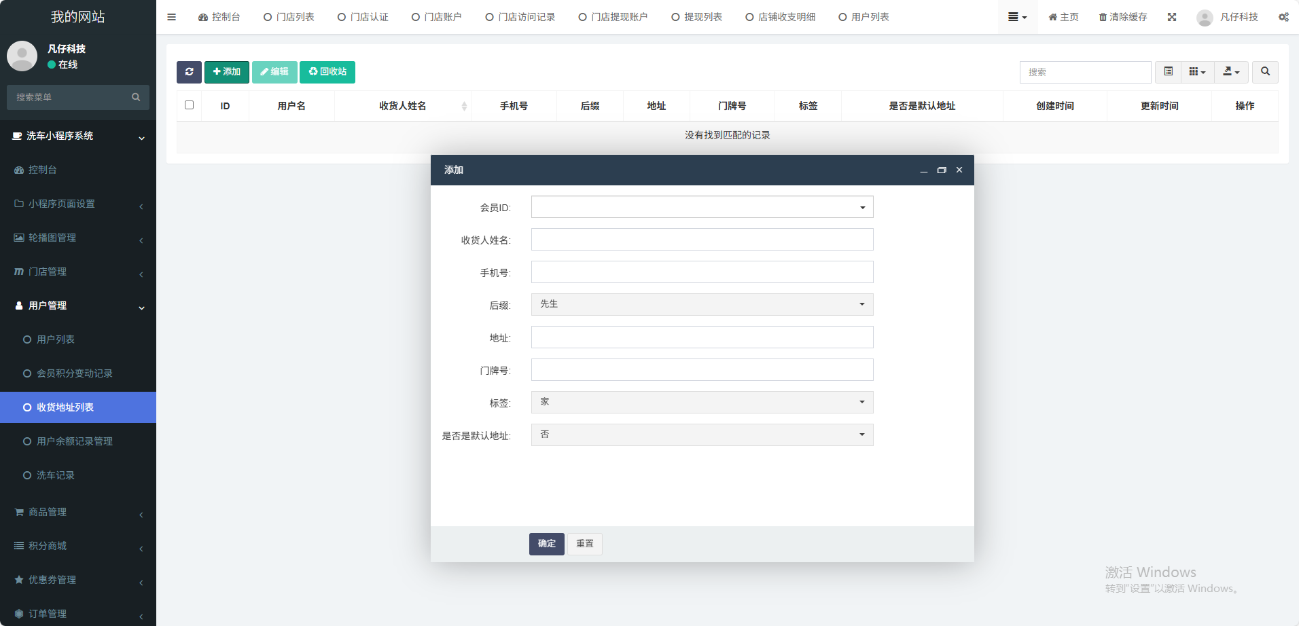Click the refresh icon button
The height and width of the screenshot is (626, 1299).
click(x=189, y=72)
